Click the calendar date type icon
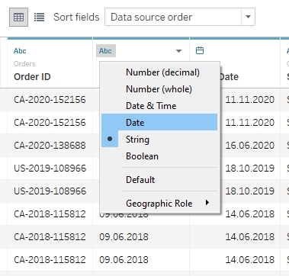Viewport: 289px width, 276px height. pyautogui.click(x=200, y=50)
